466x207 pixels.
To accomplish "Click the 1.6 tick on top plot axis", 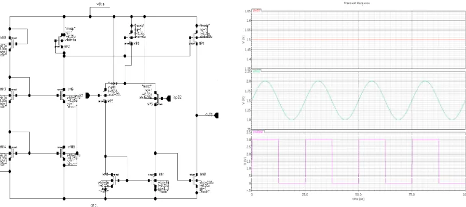I will click(x=248, y=20).
